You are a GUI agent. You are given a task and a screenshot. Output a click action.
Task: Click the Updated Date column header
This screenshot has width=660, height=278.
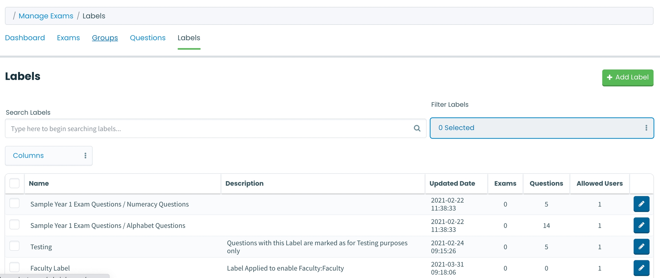tap(452, 183)
